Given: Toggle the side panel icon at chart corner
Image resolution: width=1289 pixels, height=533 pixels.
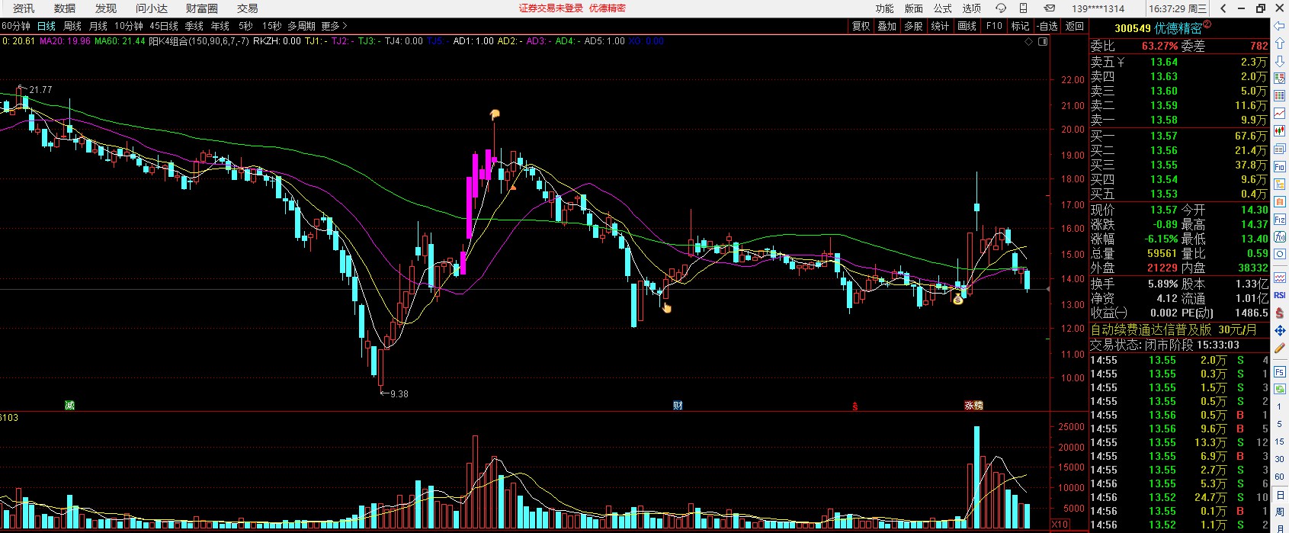Looking at the screenshot, I should point(1043,42).
